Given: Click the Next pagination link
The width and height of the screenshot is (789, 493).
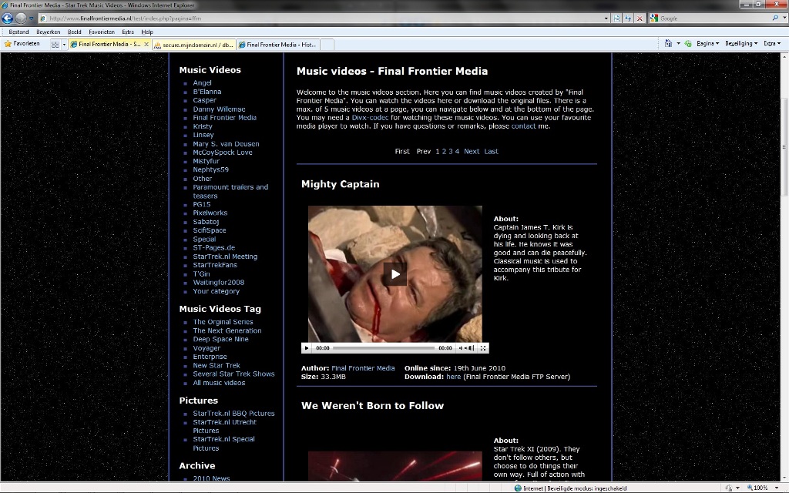Looking at the screenshot, I should pyautogui.click(x=472, y=152).
